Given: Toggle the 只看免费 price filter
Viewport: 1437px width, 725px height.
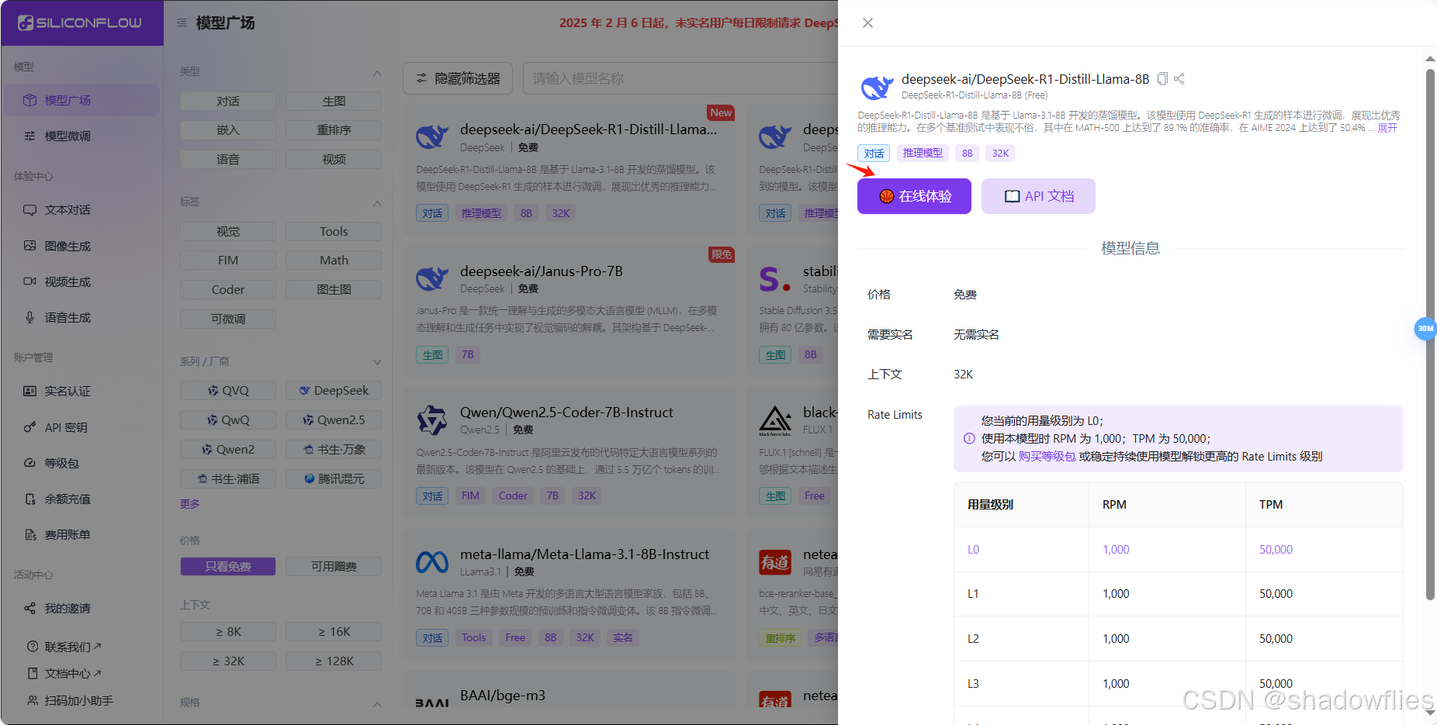Looking at the screenshot, I should (x=228, y=567).
